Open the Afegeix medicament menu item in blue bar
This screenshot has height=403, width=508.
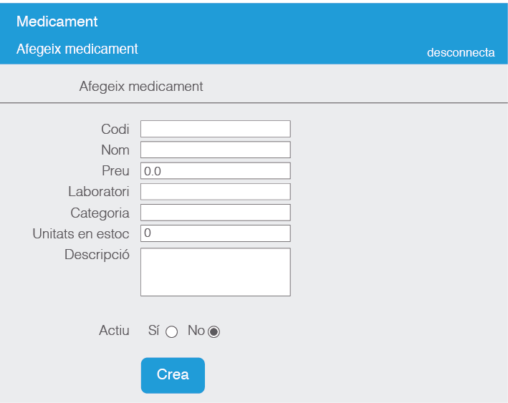pos(77,49)
